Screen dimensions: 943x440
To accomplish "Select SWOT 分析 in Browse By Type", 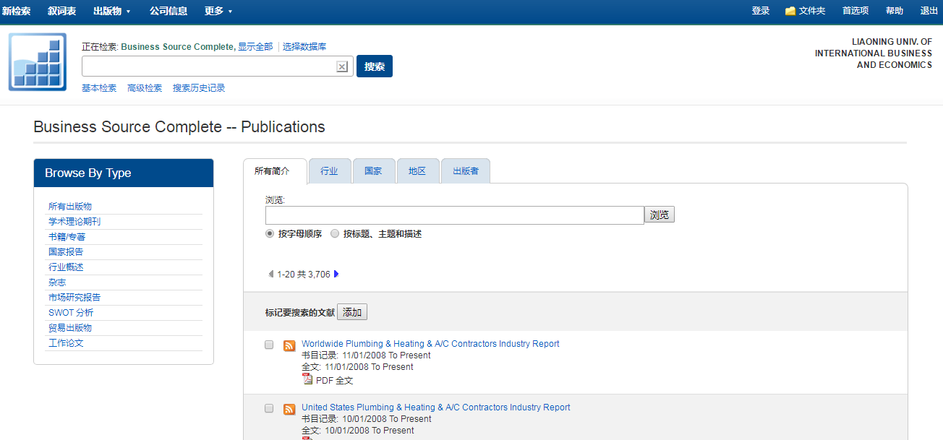I will tap(71, 313).
